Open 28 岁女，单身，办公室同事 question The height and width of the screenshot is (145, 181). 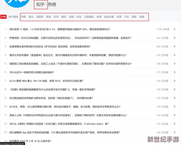[65, 107]
